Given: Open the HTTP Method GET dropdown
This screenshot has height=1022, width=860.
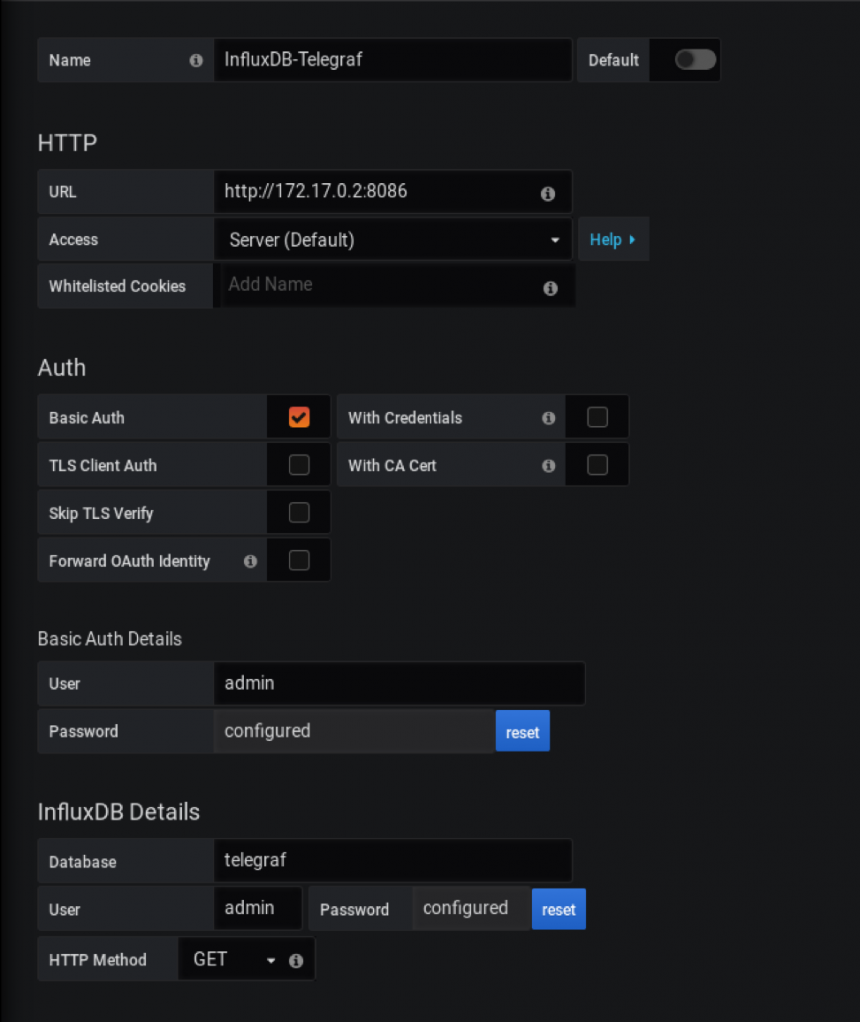Looking at the screenshot, I should [234, 959].
